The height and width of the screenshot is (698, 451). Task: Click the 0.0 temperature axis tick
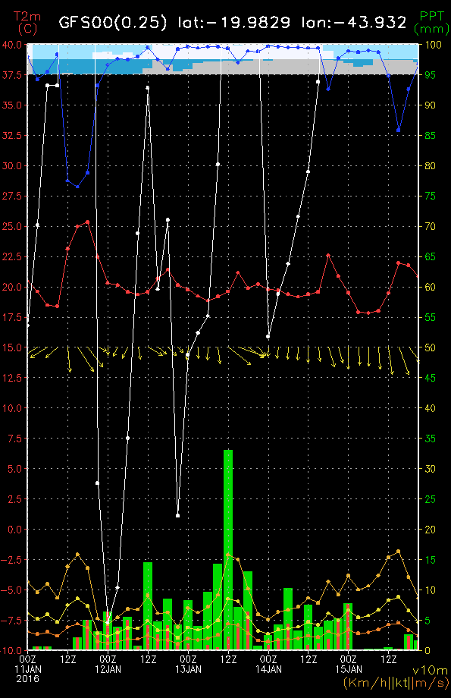14,530
